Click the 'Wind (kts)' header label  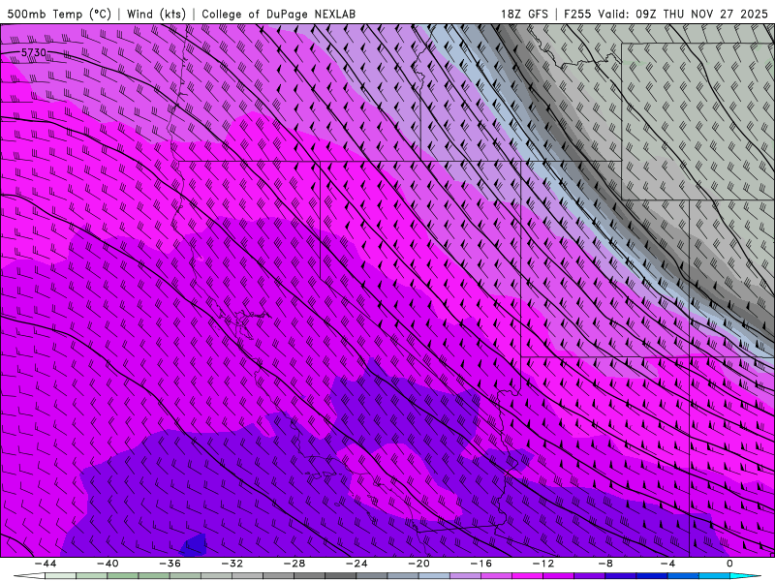[156, 14]
